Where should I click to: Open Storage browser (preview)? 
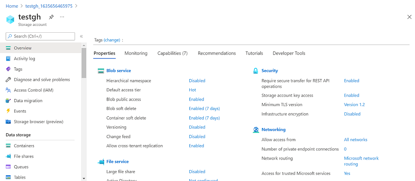tap(39, 122)
